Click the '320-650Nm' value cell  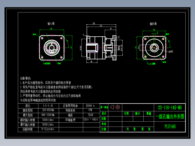(48, 110)
